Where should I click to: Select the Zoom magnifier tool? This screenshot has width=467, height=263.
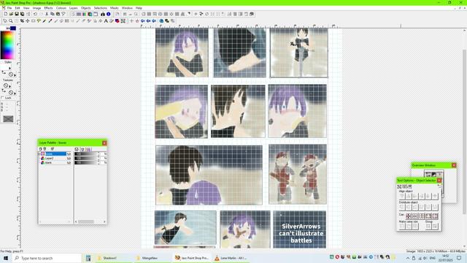pos(11,21)
